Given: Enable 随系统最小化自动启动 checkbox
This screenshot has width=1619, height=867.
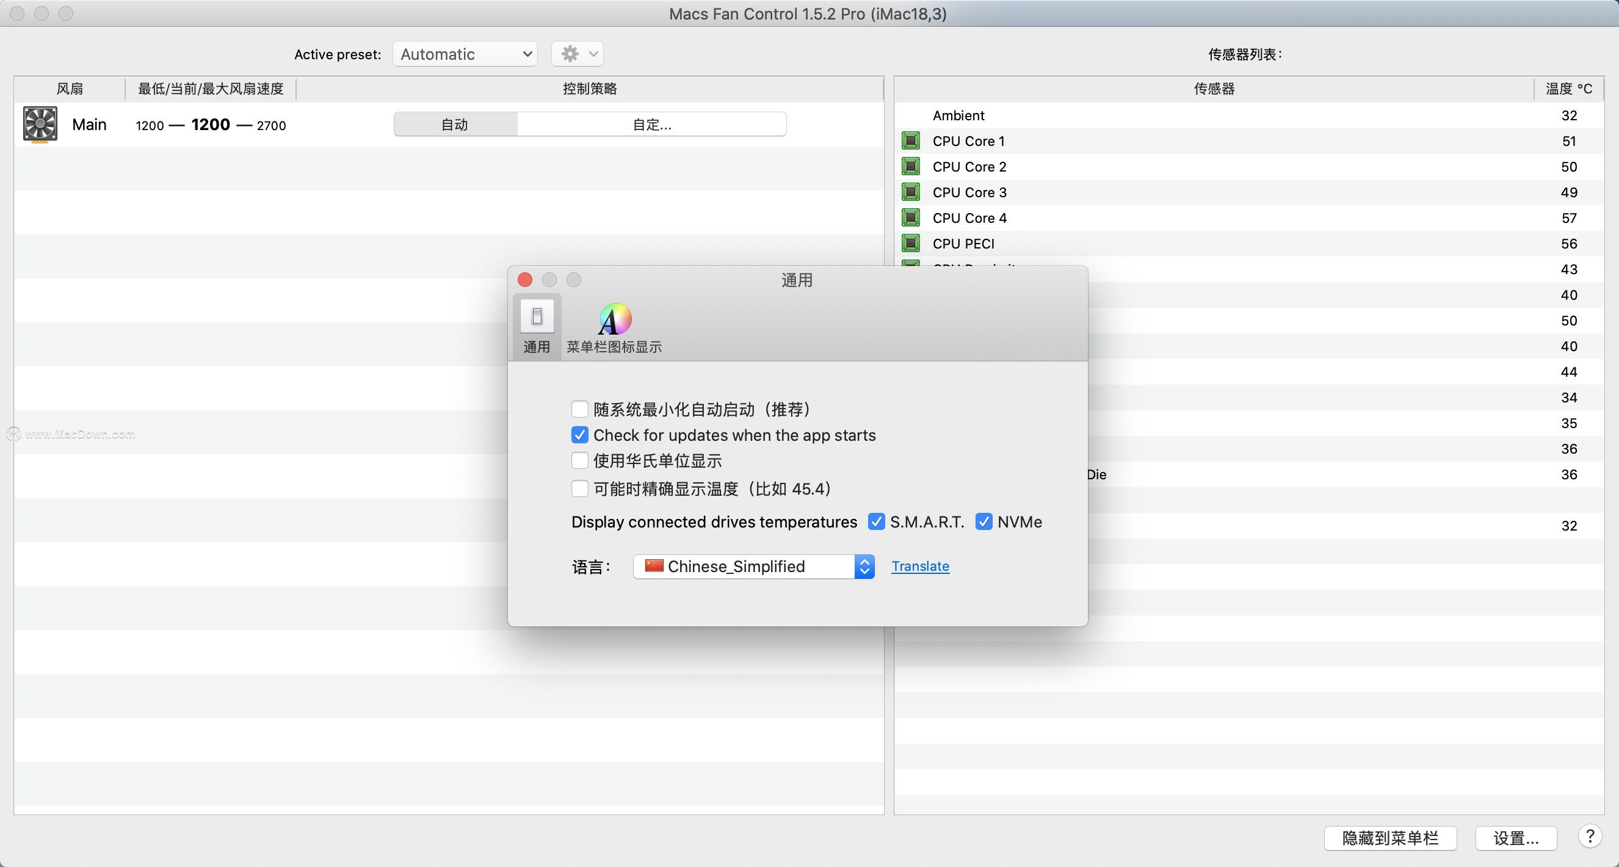Looking at the screenshot, I should coord(579,409).
